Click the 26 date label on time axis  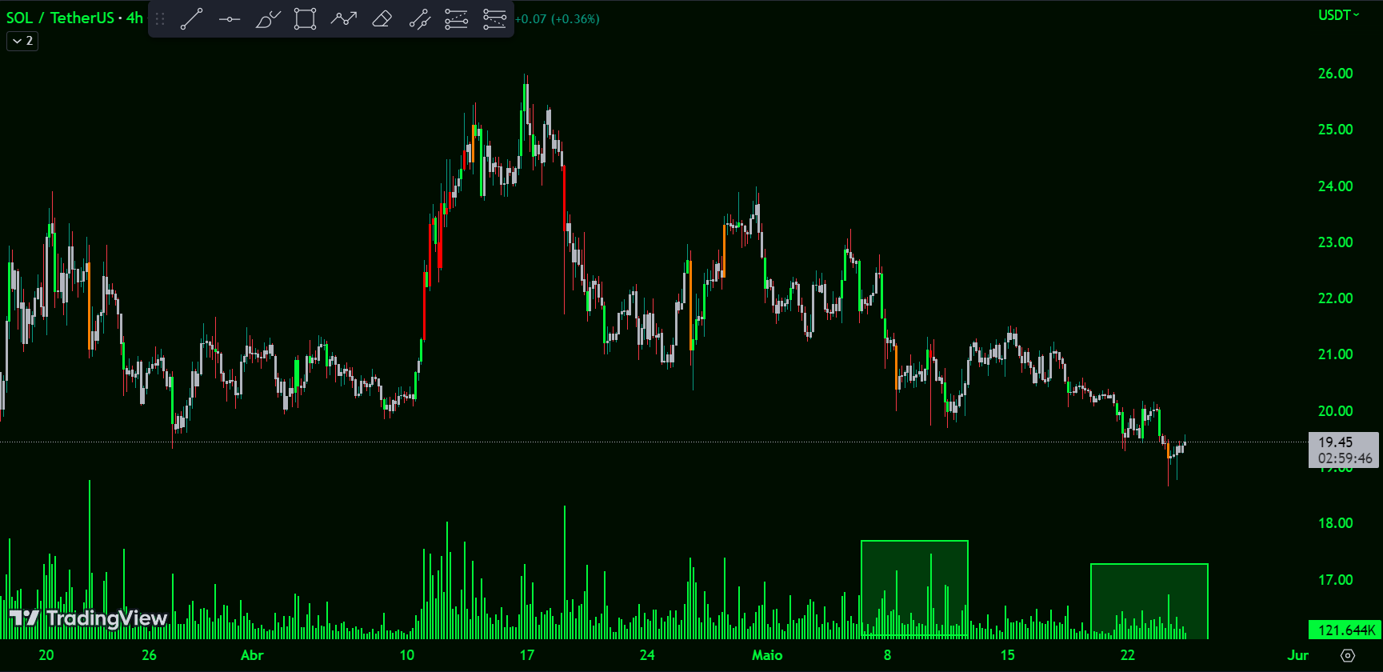tap(150, 655)
